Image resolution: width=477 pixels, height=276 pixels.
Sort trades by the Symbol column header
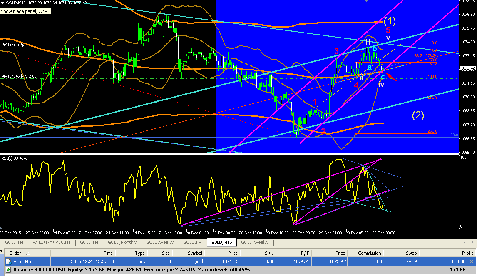(188, 253)
